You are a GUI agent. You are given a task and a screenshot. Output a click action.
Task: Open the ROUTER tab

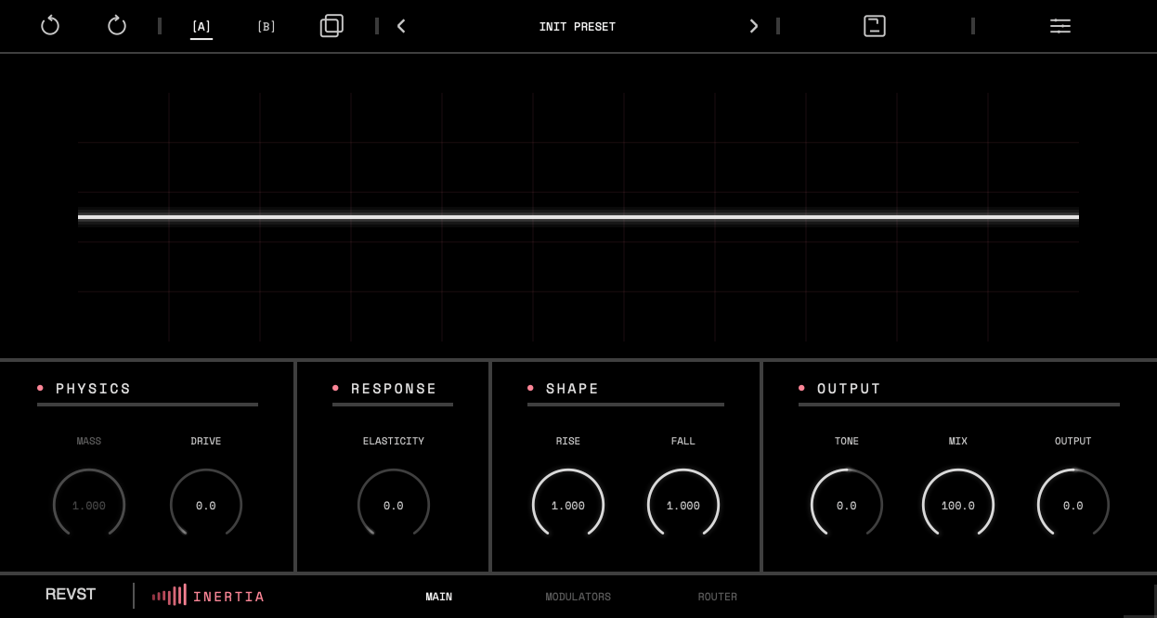coord(718,597)
